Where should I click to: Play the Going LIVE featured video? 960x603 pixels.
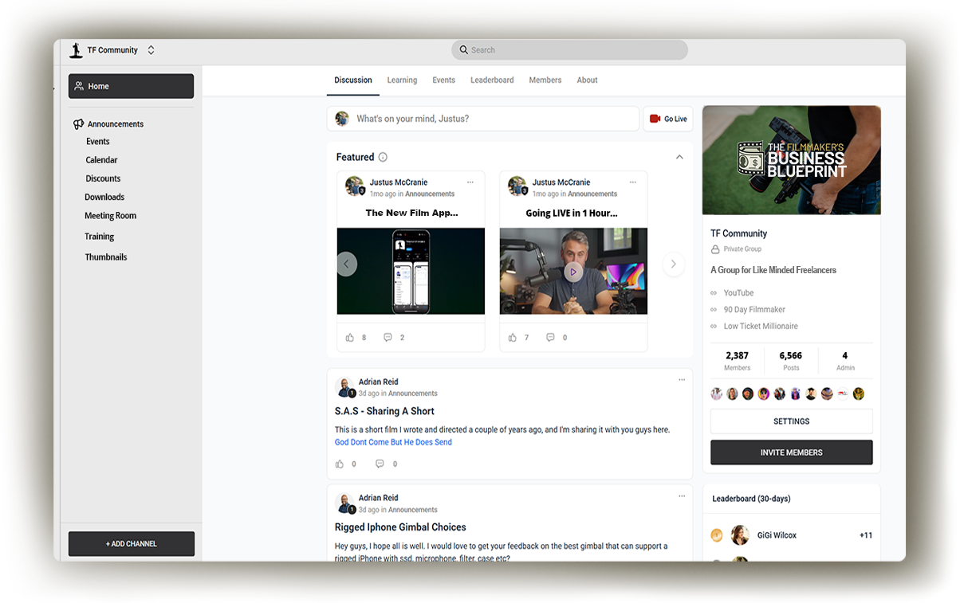tap(573, 272)
